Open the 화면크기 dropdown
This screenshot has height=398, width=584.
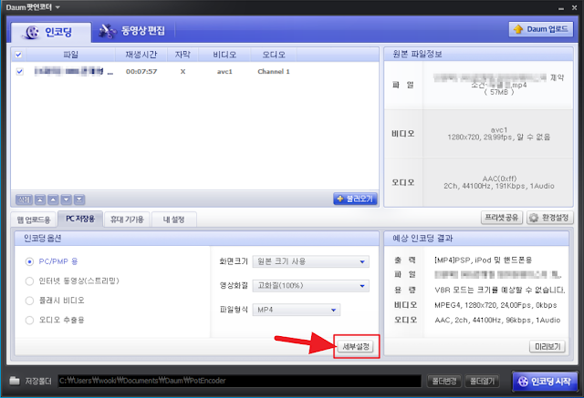pos(310,261)
